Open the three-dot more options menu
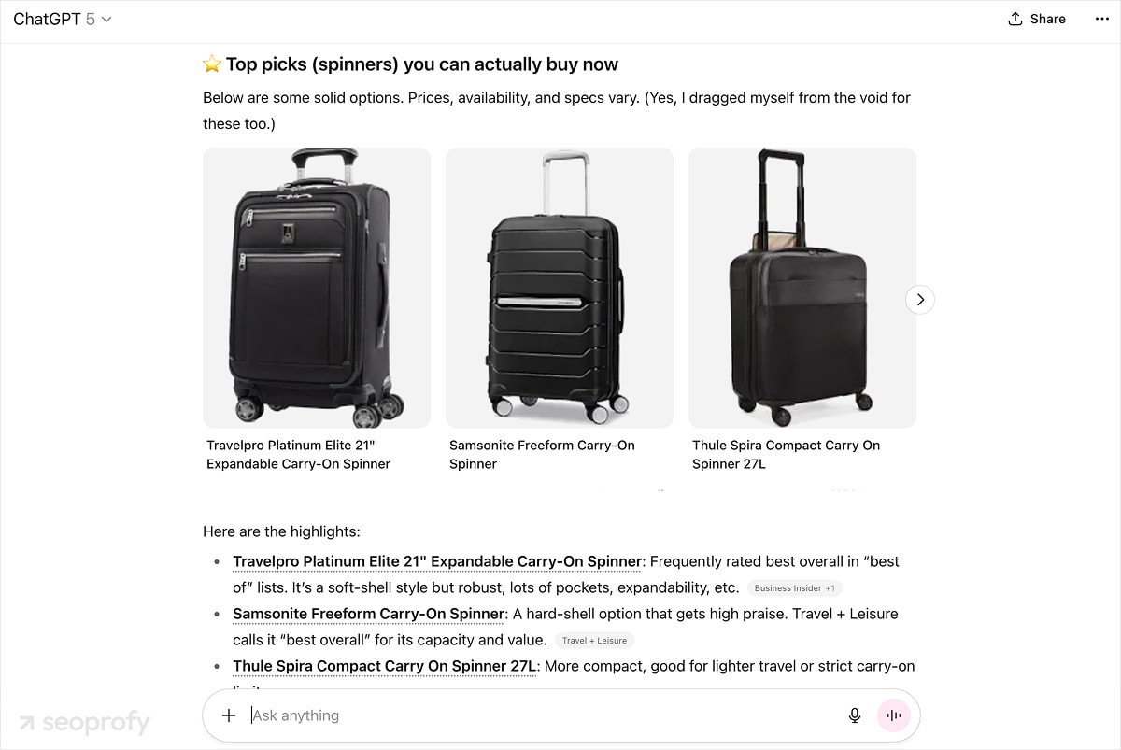The image size is (1121, 750). (x=1101, y=19)
